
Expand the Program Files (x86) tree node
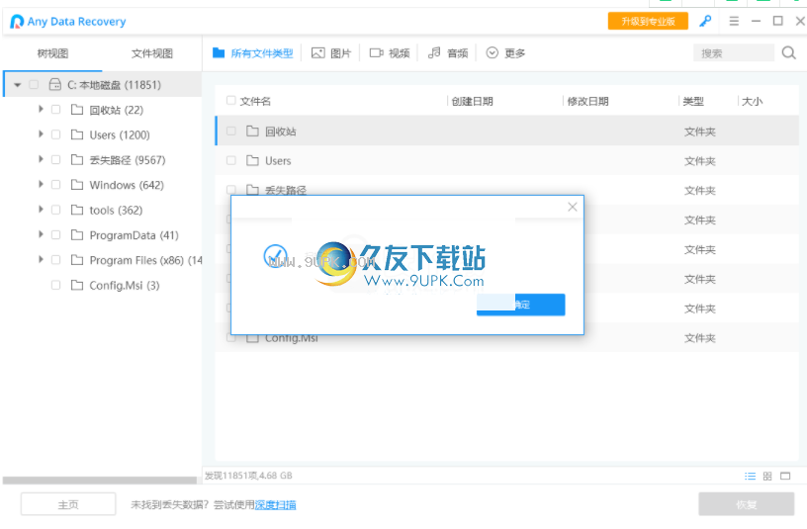[41, 260]
